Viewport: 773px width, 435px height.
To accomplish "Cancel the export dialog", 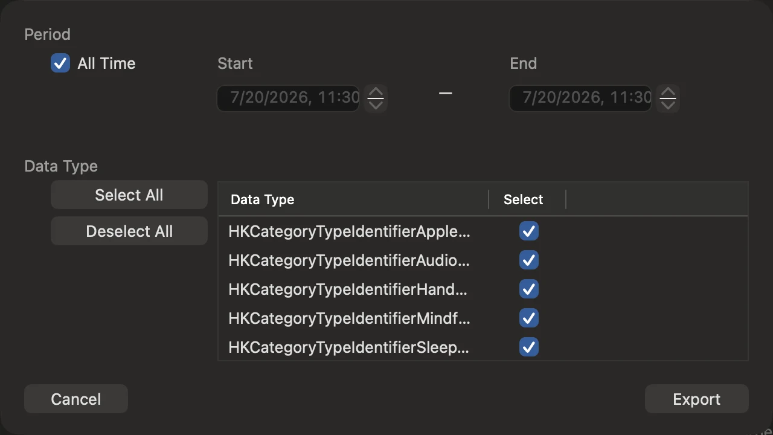I will [x=76, y=399].
